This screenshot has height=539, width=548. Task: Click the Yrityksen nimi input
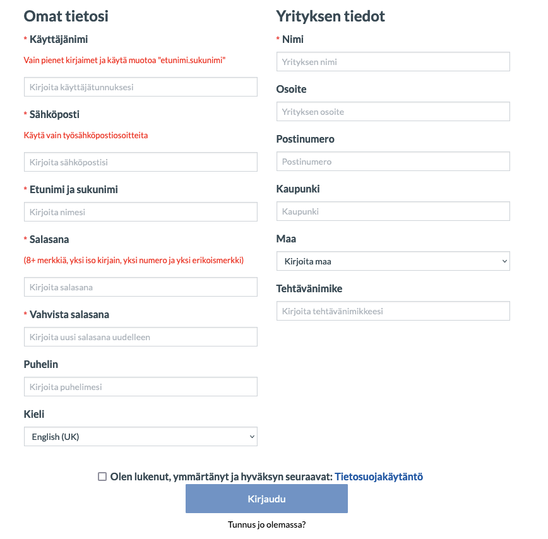click(x=393, y=62)
